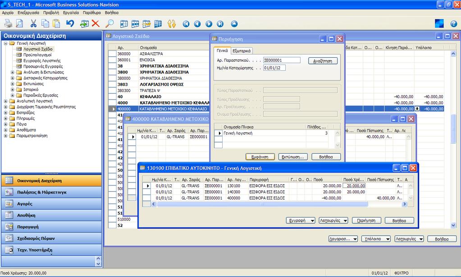Click the blue Help question mark icon
This screenshot has height=277, width=461.
tap(454, 24)
